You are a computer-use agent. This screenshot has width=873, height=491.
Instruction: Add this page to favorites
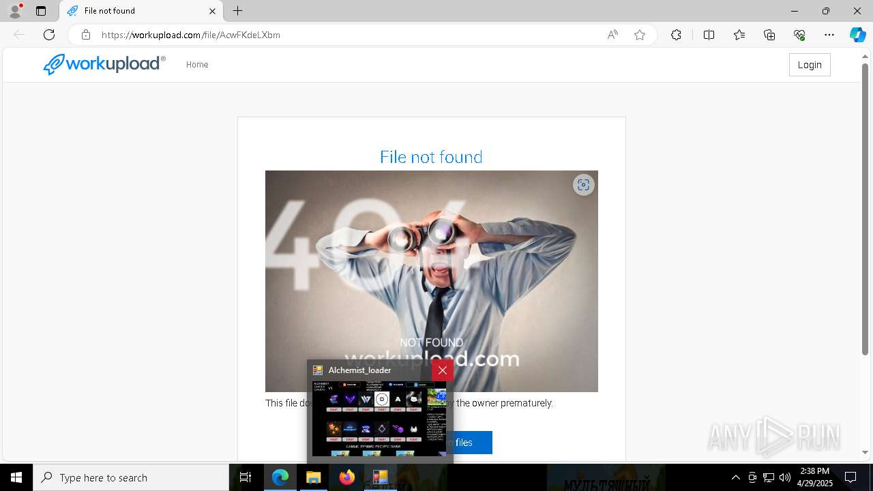click(640, 35)
